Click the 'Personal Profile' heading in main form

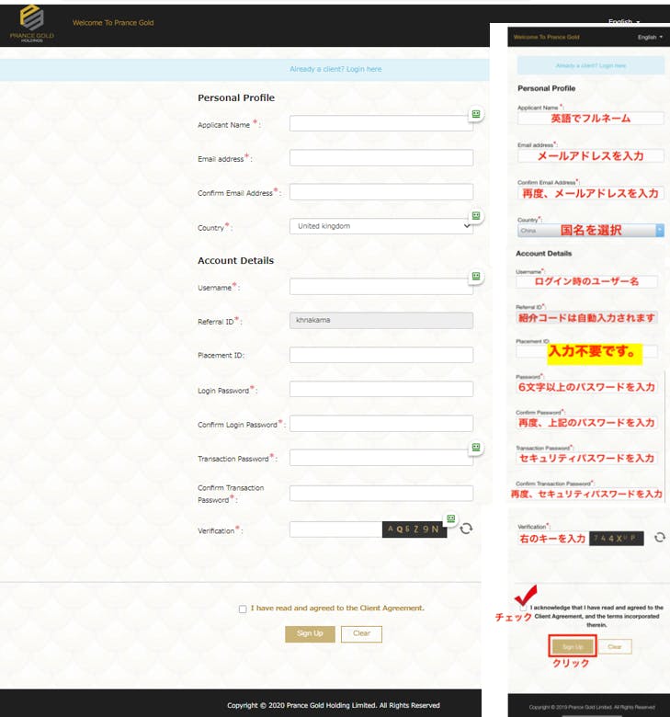[x=236, y=97]
